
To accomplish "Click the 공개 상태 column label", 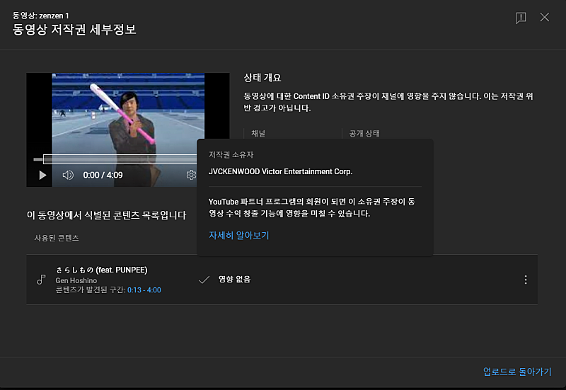I will pos(364,133).
